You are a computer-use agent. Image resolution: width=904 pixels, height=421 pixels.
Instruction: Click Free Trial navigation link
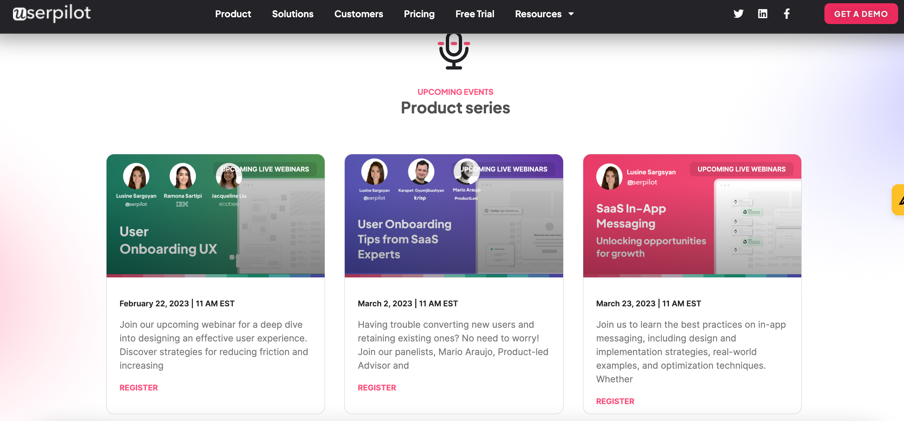tap(474, 14)
